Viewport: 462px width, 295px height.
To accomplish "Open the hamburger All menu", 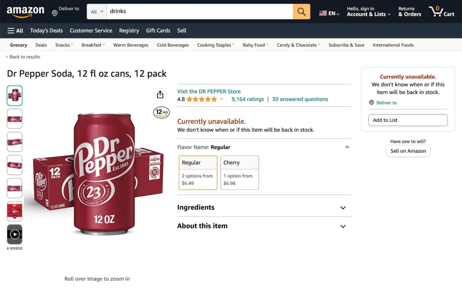I will tap(15, 31).
